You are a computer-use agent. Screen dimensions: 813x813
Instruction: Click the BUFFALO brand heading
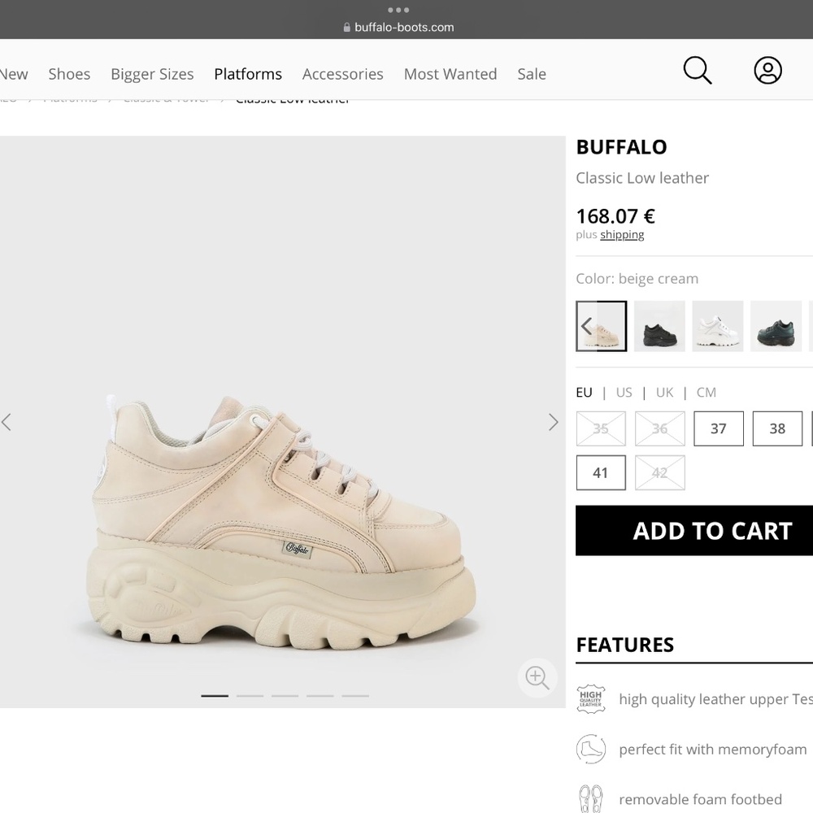[621, 147]
